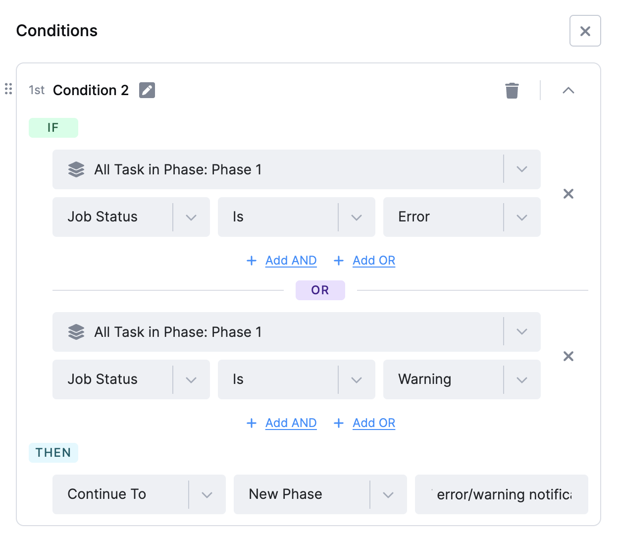This screenshot has height=539, width=618.
Task: Click Add OR under the Warning condition
Action: click(374, 423)
